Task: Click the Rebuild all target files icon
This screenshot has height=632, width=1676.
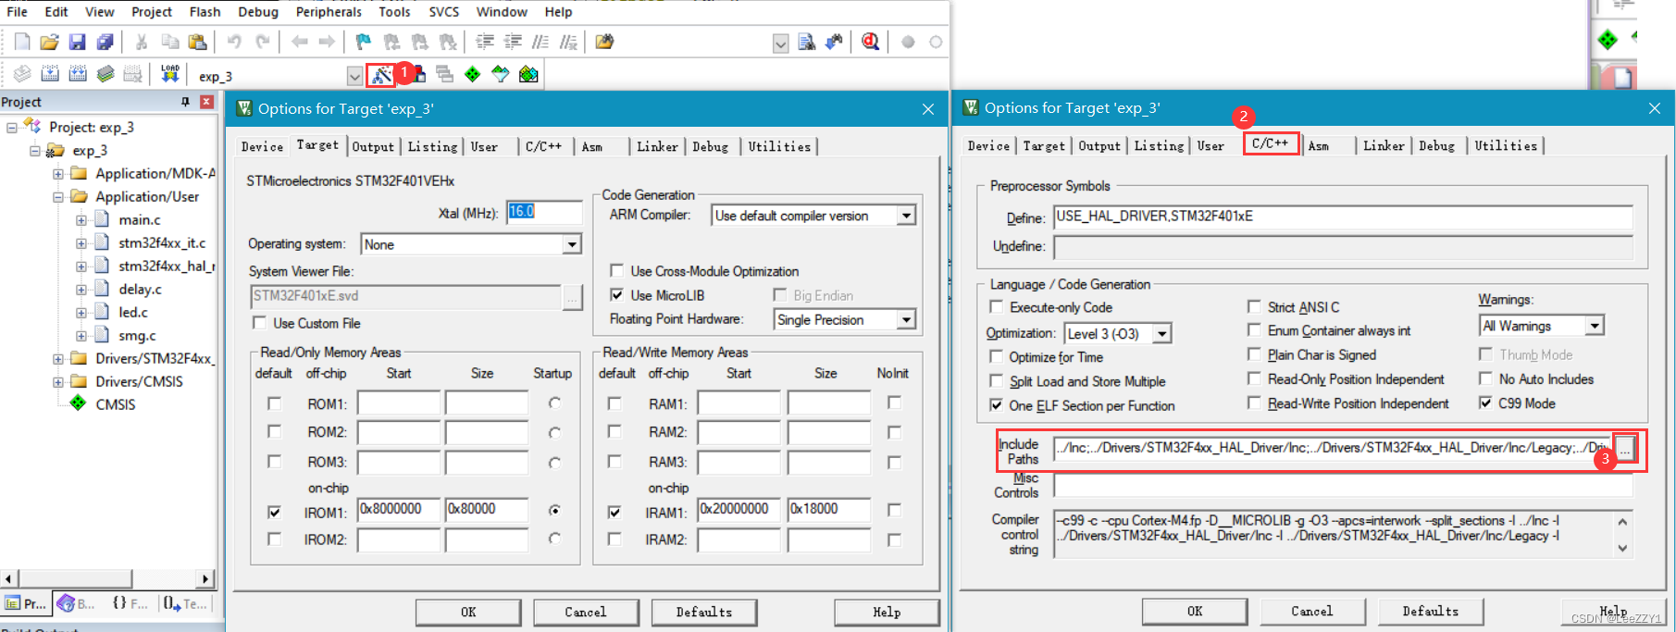Action: pyautogui.click(x=78, y=74)
